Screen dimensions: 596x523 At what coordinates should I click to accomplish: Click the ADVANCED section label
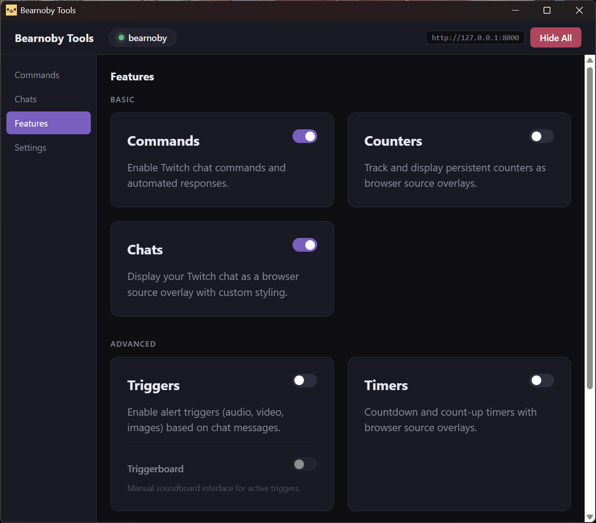pyautogui.click(x=133, y=344)
